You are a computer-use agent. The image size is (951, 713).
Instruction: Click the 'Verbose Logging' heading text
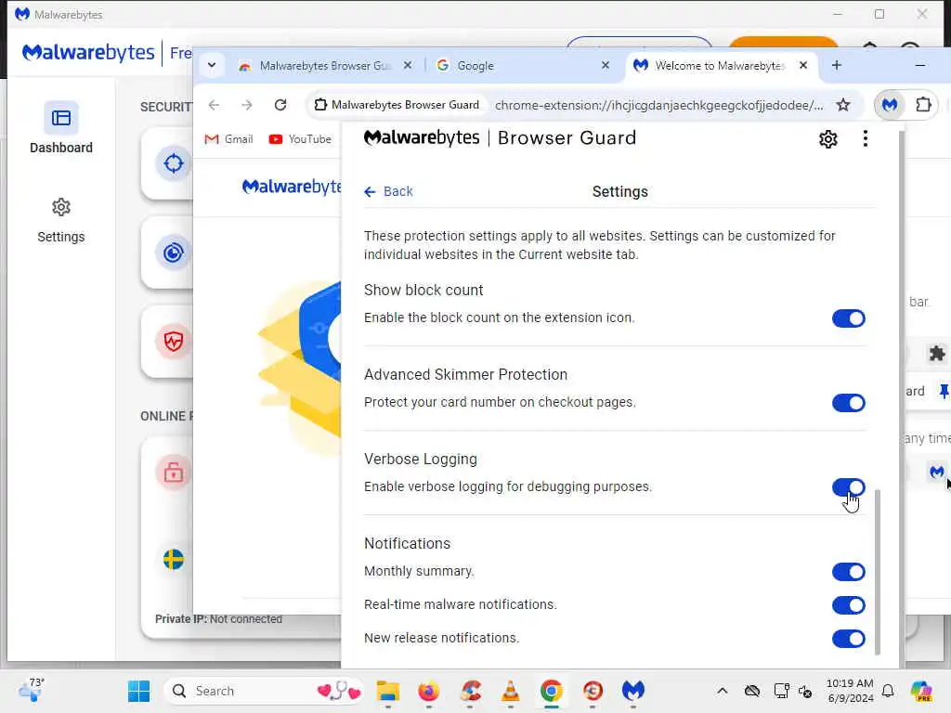[x=421, y=459]
